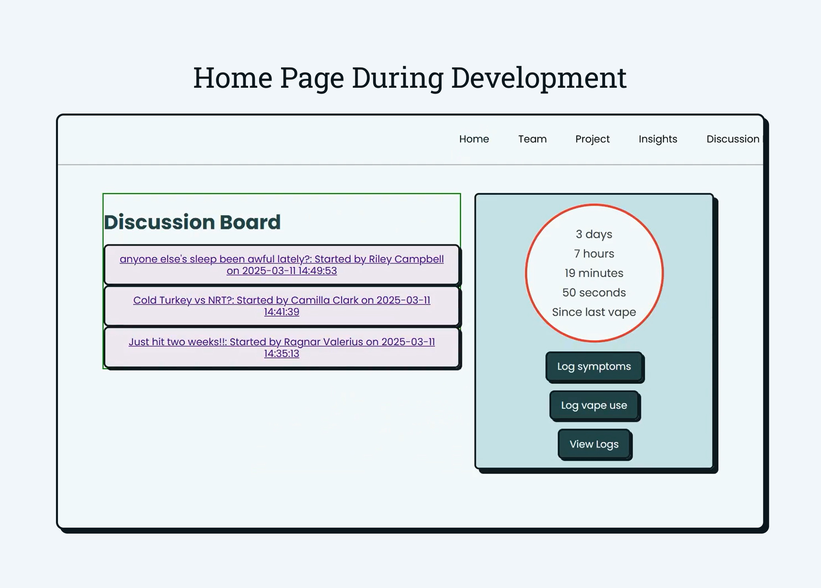The image size is (821, 588).
Task: Click the Discussion Board heading
Action: coord(192,222)
